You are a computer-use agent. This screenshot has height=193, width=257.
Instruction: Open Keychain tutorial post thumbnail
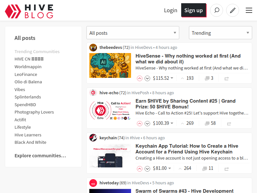(x=110, y=156)
